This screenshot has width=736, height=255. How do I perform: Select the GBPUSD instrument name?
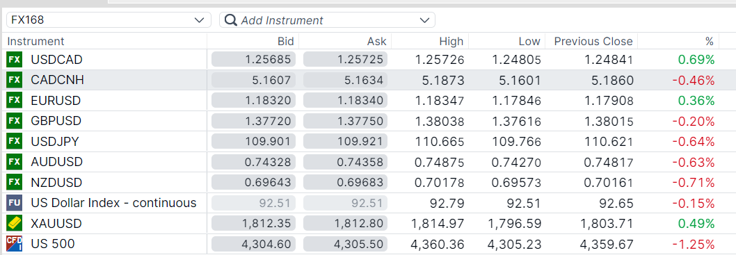coord(56,121)
